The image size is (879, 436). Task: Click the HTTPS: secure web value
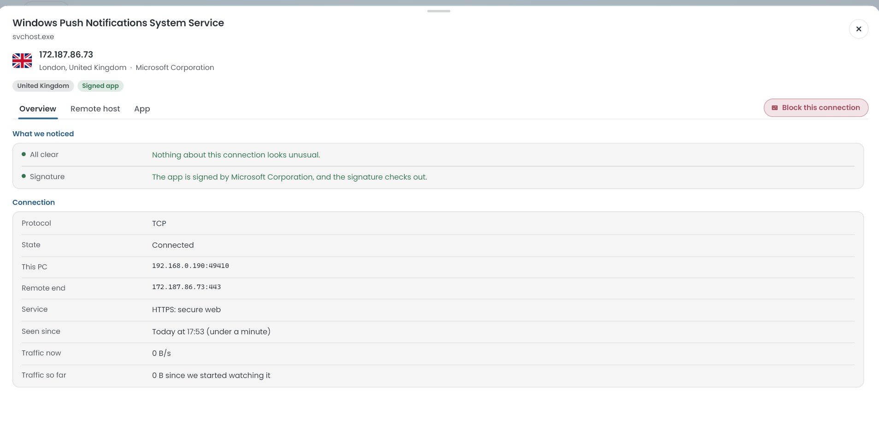pos(186,310)
